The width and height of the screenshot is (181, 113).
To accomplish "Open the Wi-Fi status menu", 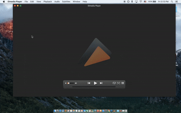I will (x=141, y=2).
